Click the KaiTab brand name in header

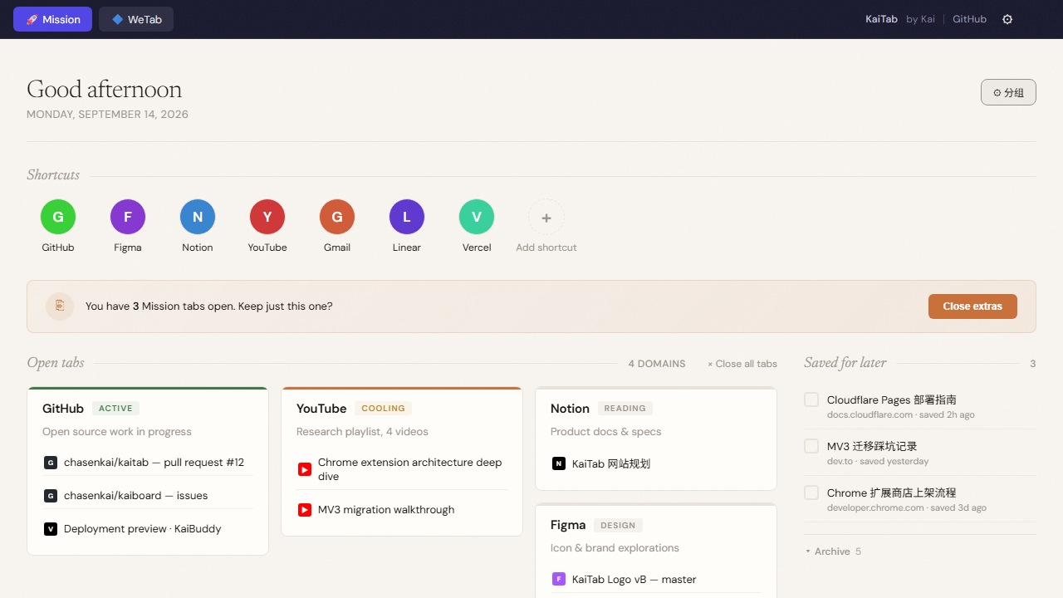[881, 19]
